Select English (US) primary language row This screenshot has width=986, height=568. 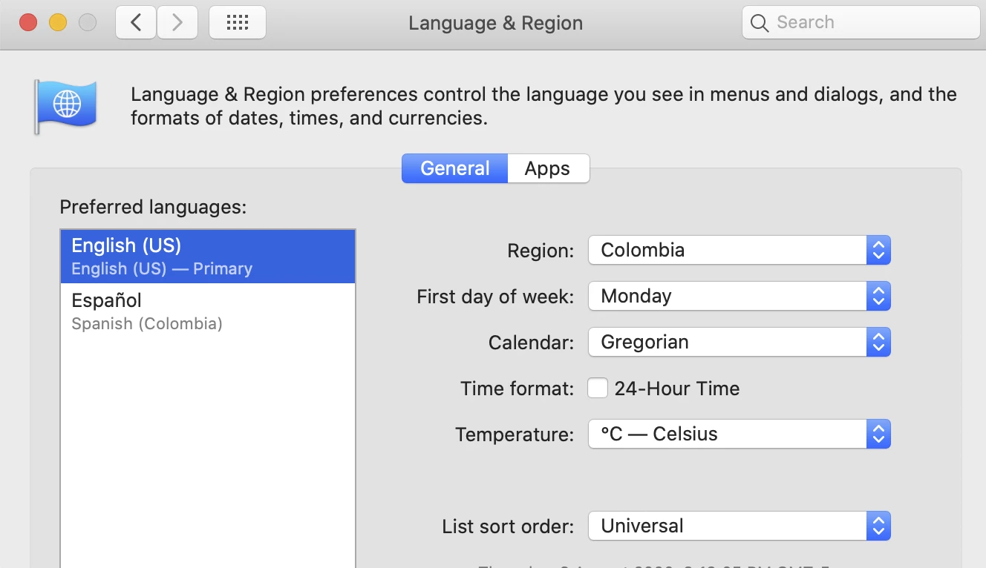point(208,256)
